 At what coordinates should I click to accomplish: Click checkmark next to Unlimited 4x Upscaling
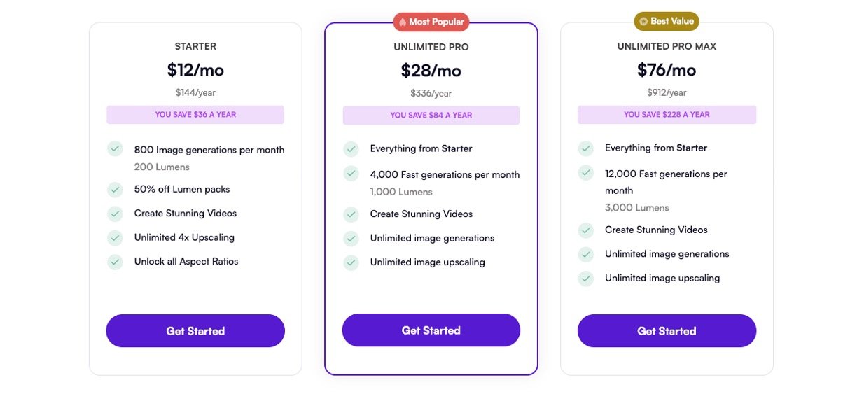pos(115,238)
